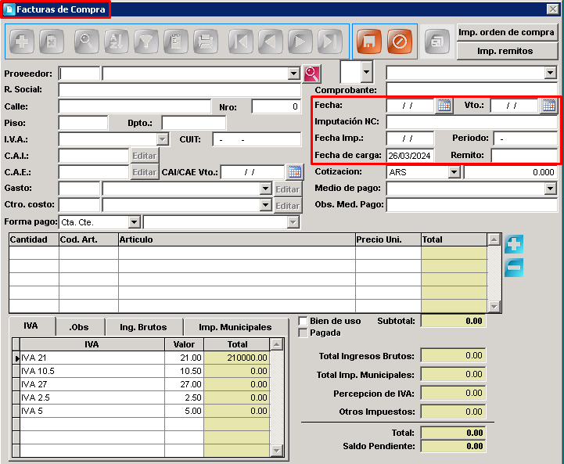
Task: Click Imp. orden de compra button
Action: tap(506, 32)
